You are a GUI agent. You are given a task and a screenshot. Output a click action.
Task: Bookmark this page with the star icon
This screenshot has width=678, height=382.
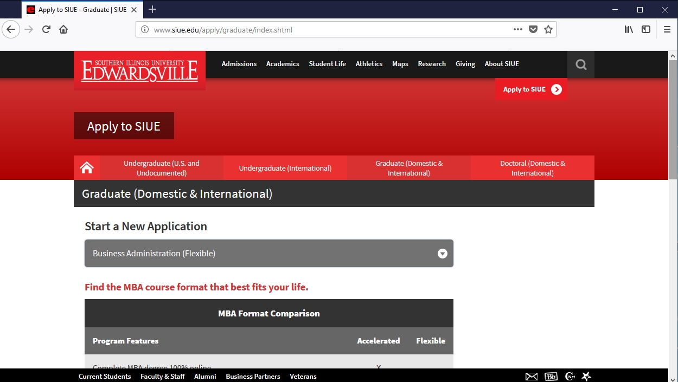click(548, 30)
